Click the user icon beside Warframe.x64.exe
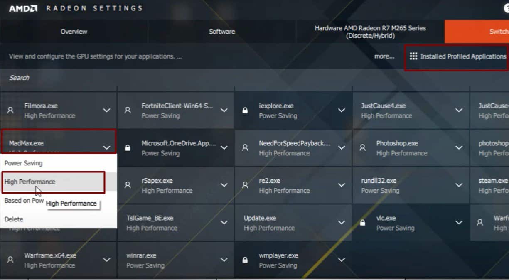 [11, 260]
